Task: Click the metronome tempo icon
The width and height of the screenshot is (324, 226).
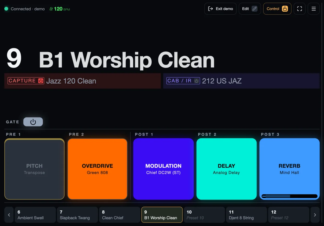Action: point(51,9)
